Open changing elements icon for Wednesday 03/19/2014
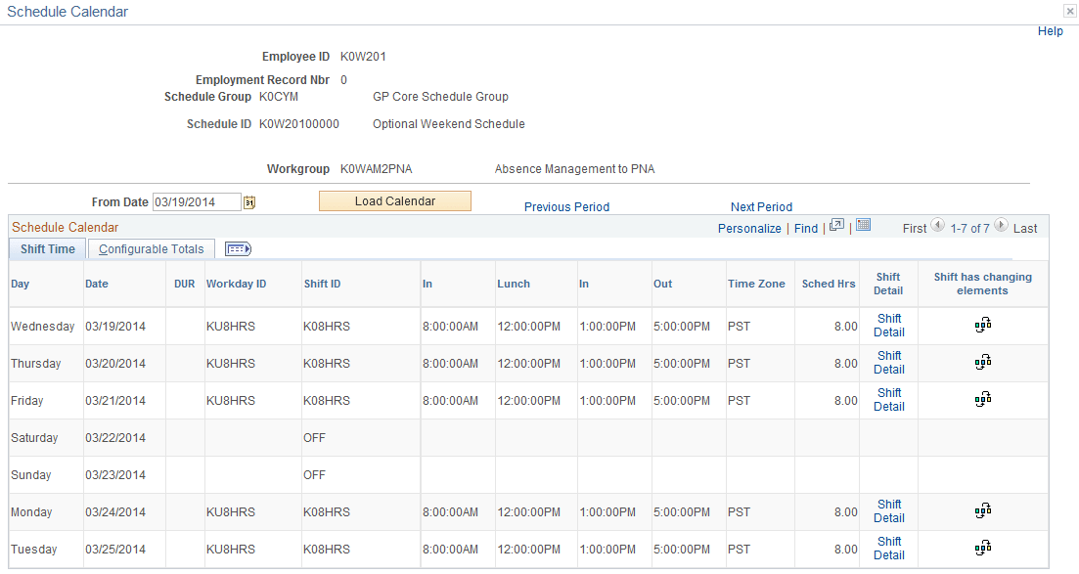1079x574 pixels. click(983, 325)
